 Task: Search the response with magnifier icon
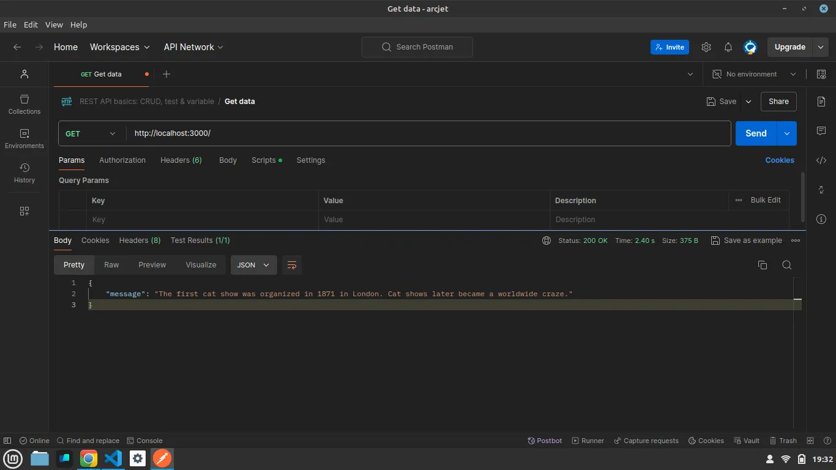(x=787, y=265)
